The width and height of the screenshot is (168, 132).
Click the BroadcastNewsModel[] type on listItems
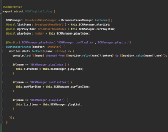(x=50, y=25)
